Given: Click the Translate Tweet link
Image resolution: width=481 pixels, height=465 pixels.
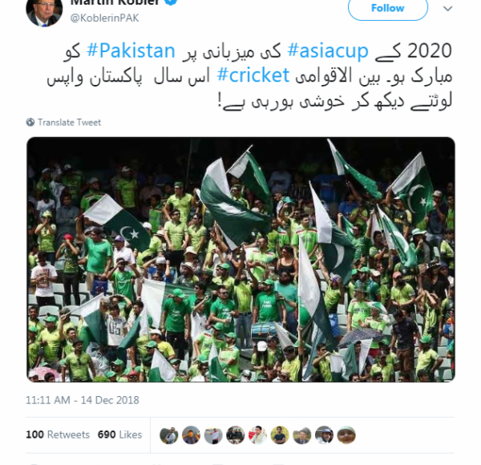Looking at the screenshot, I should point(69,123).
